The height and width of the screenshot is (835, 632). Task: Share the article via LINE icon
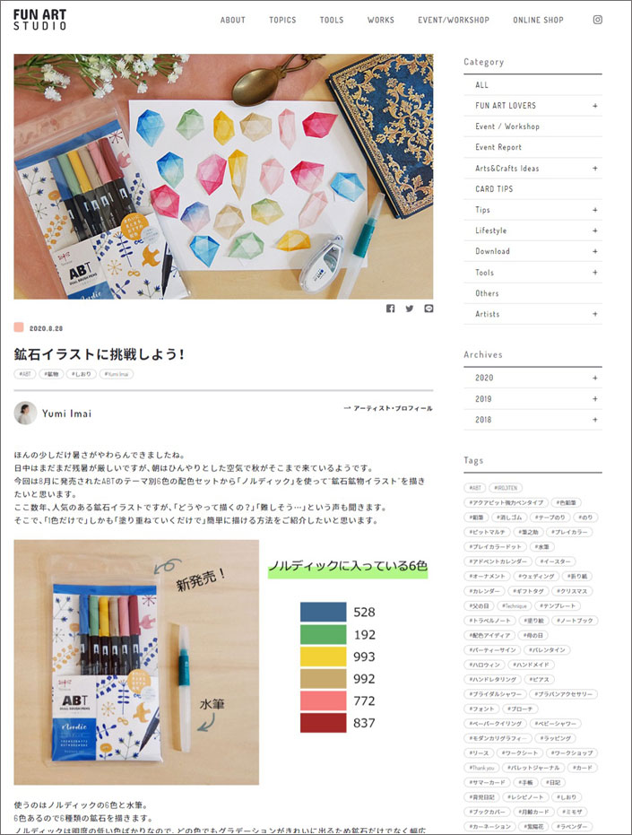(x=429, y=309)
